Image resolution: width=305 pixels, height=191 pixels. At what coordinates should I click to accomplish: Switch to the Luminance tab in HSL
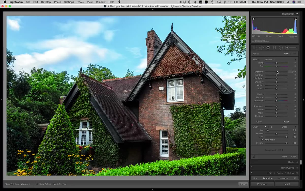tap(283, 178)
